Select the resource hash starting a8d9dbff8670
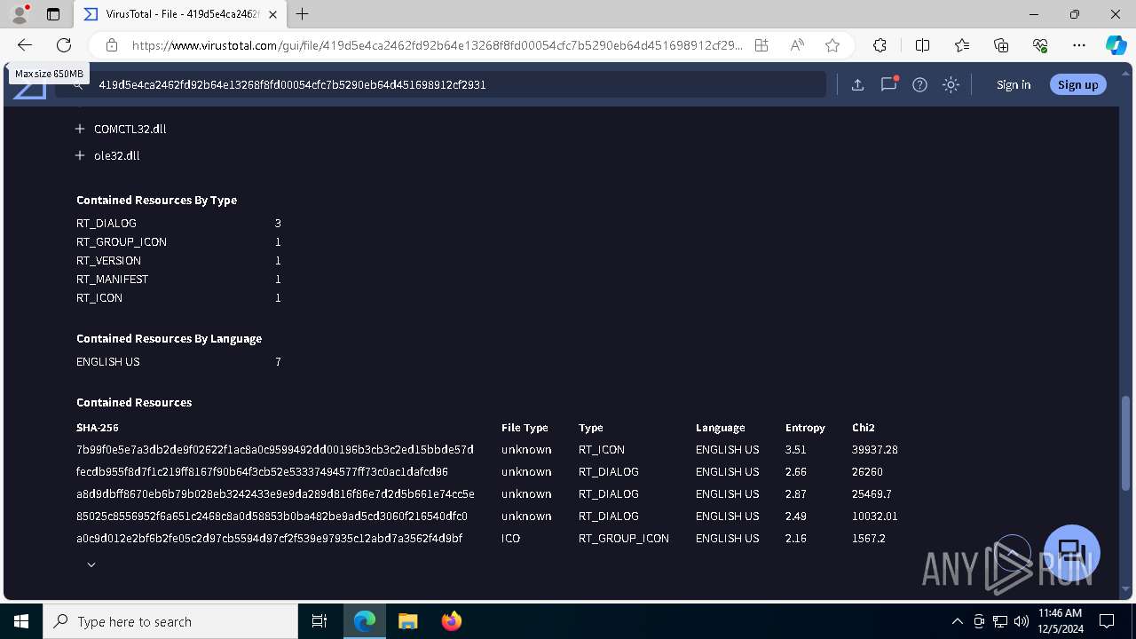This screenshot has width=1136, height=639. click(275, 494)
